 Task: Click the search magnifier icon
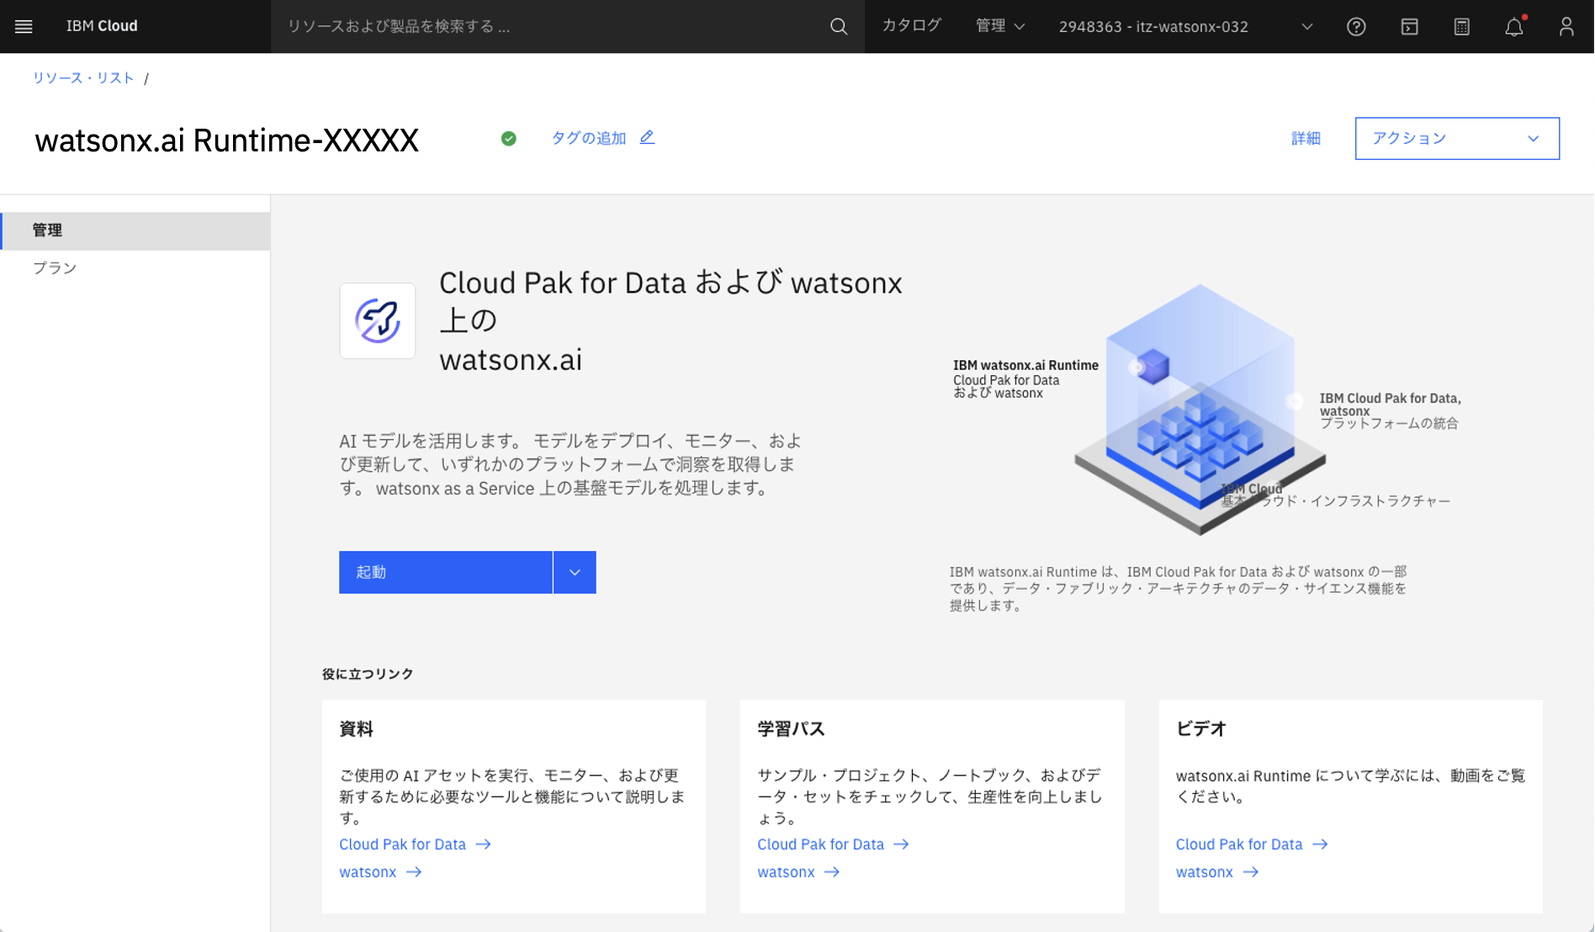[838, 26]
